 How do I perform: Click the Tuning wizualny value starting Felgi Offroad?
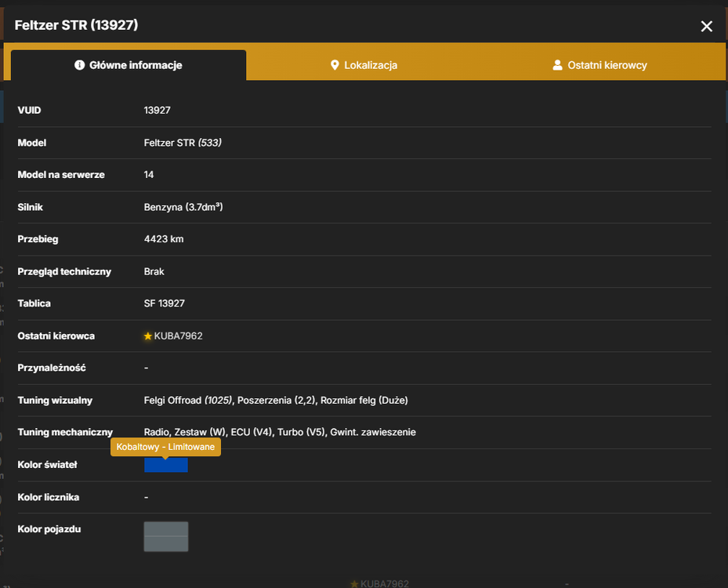[276, 401]
